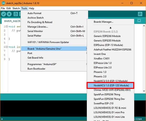Expand the Board submenu entry
The height and width of the screenshot is (121, 146).
(x=54, y=49)
